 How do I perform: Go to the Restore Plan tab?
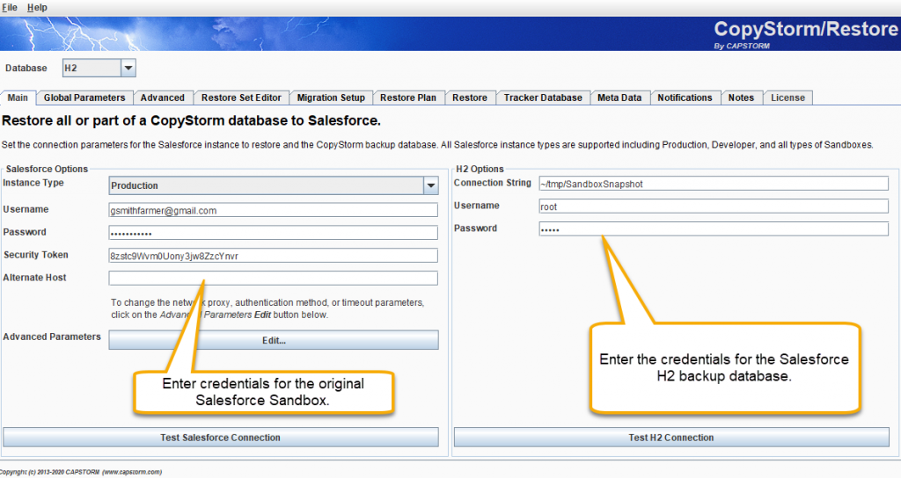(408, 98)
